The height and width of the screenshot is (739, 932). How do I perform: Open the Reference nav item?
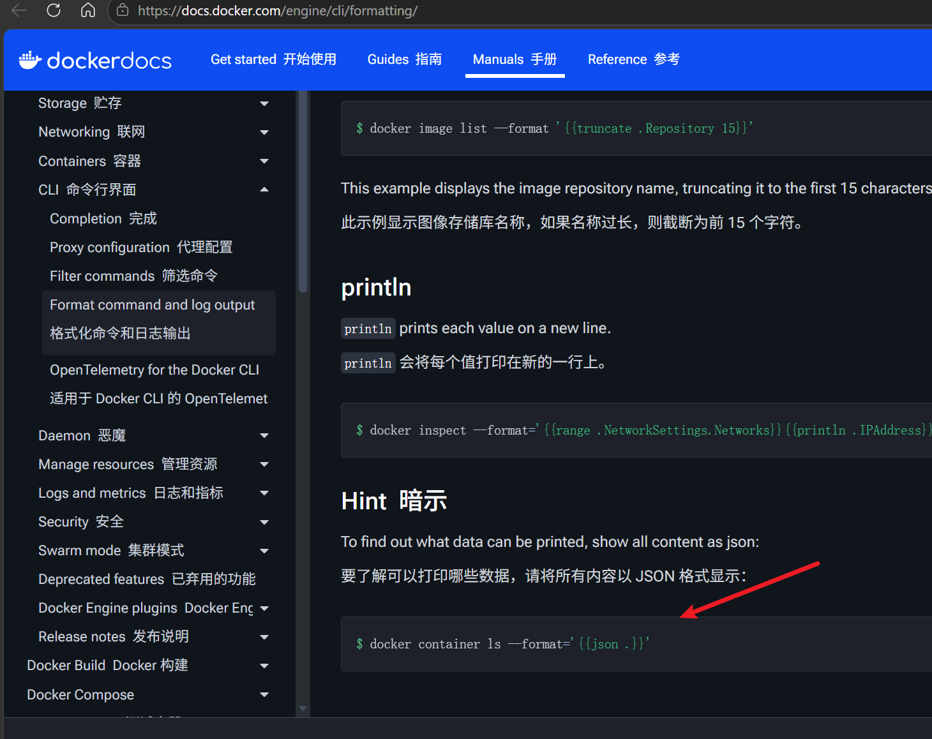[x=634, y=59]
